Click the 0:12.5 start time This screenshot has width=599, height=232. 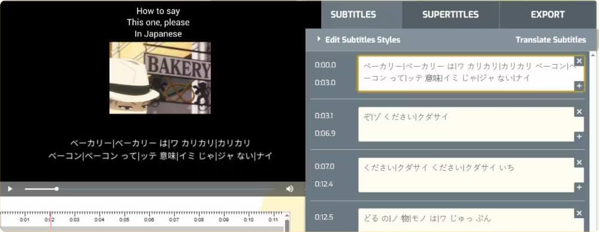click(324, 217)
